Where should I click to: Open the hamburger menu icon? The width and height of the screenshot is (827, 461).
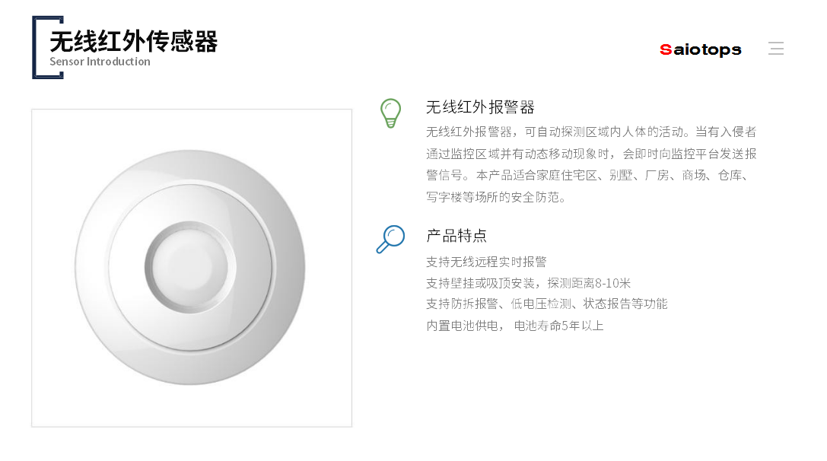(x=776, y=49)
